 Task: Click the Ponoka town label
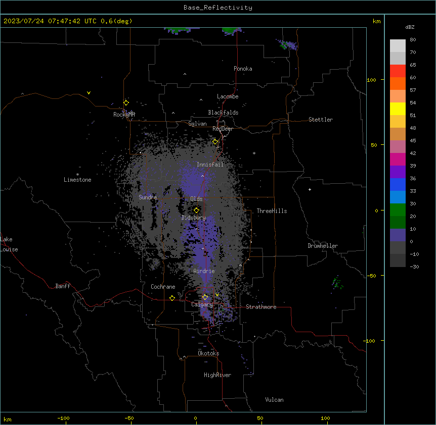(x=243, y=69)
